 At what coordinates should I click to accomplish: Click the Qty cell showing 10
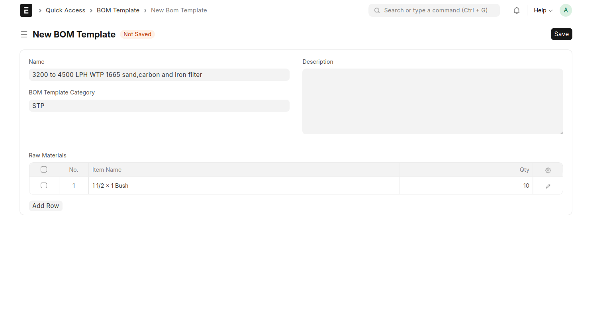(x=466, y=186)
